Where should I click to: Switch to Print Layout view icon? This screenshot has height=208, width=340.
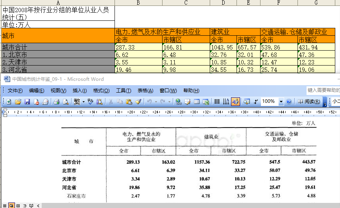coord(18,206)
